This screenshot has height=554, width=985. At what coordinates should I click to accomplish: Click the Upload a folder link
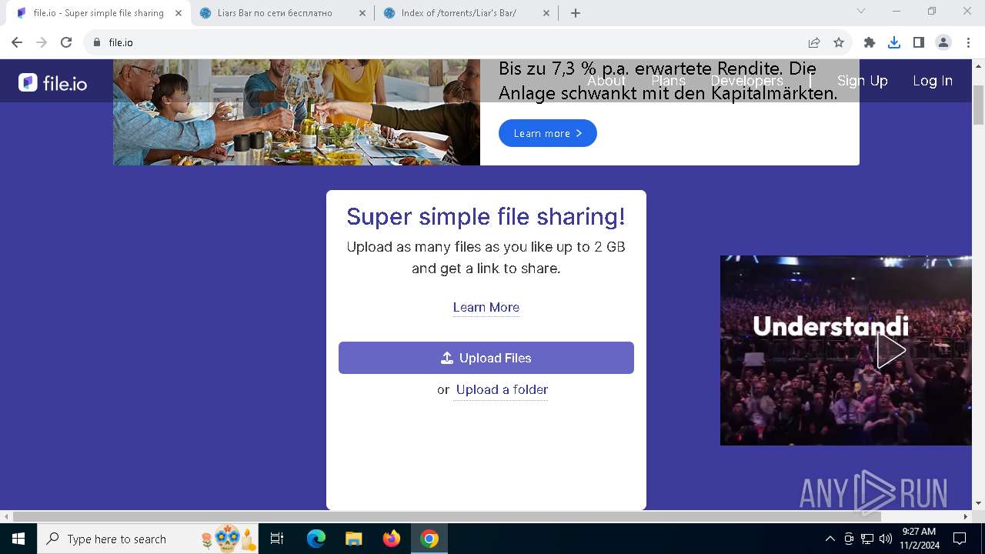pos(502,389)
